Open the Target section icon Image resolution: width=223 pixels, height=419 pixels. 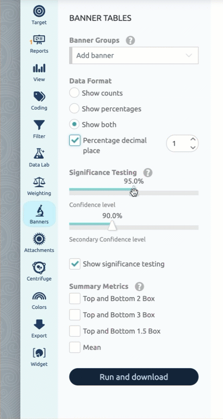pos(39,12)
